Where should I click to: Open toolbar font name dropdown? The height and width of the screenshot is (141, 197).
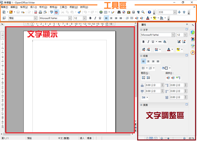(x=70, y=18)
